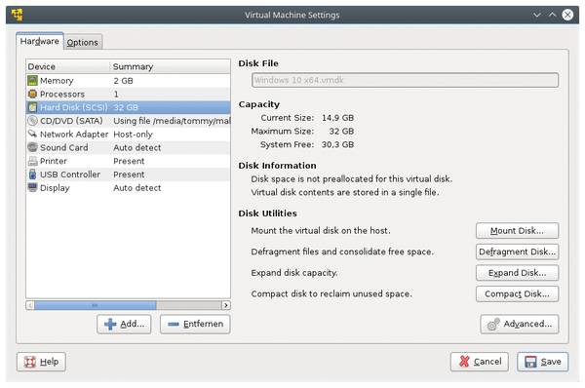
Task: Click the Sound Card icon
Action: (33, 147)
